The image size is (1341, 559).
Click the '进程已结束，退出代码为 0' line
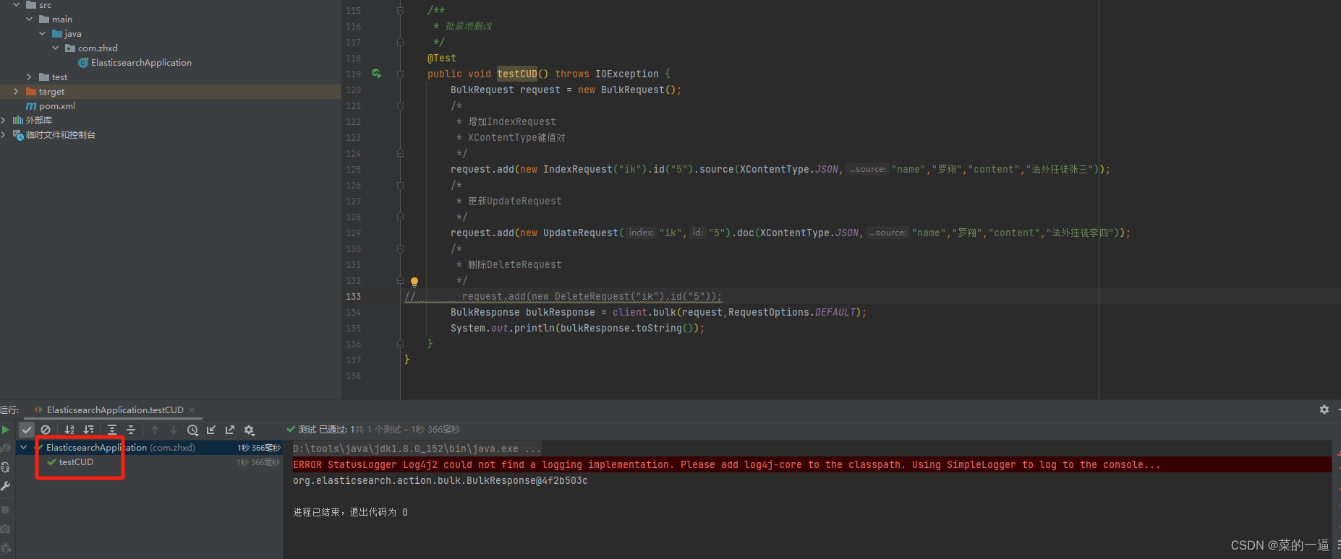click(350, 512)
